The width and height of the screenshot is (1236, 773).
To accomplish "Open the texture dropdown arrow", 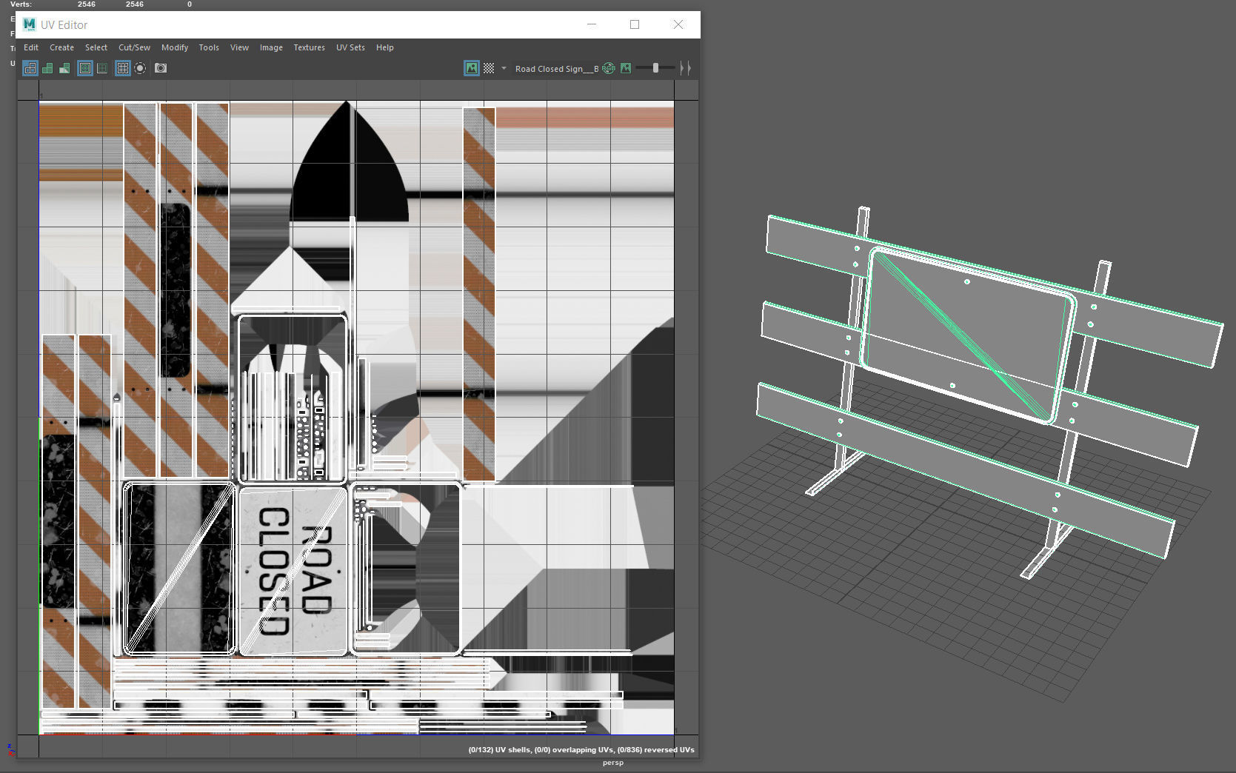I will click(504, 68).
